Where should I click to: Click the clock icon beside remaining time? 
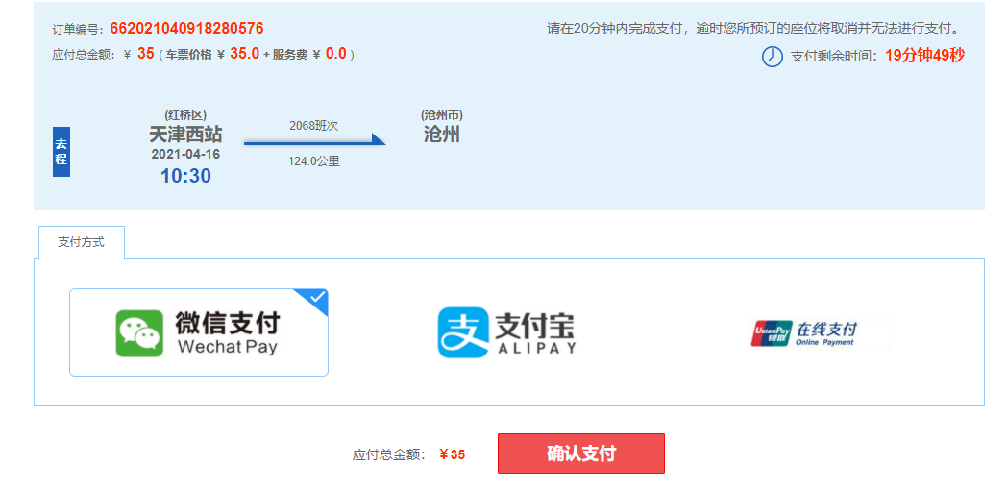coord(773,56)
